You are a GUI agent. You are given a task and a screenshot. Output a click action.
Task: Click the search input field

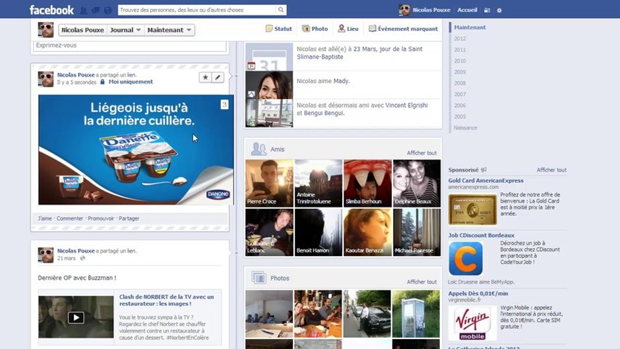[x=197, y=10]
